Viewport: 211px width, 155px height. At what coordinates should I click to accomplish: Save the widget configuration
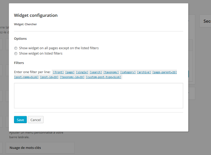[20, 120]
